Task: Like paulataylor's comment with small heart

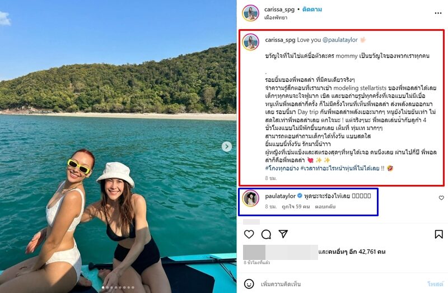Action: coord(441,198)
